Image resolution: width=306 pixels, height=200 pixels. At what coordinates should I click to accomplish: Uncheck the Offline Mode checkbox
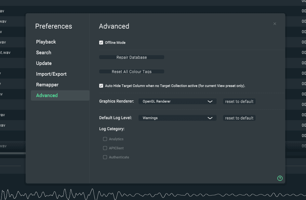[101, 43]
